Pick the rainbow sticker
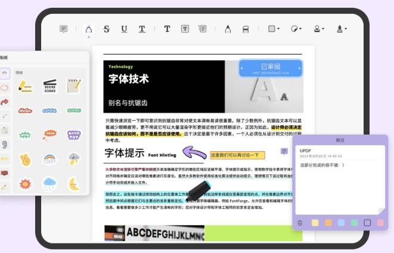The height and width of the screenshot is (253, 394). (49, 159)
